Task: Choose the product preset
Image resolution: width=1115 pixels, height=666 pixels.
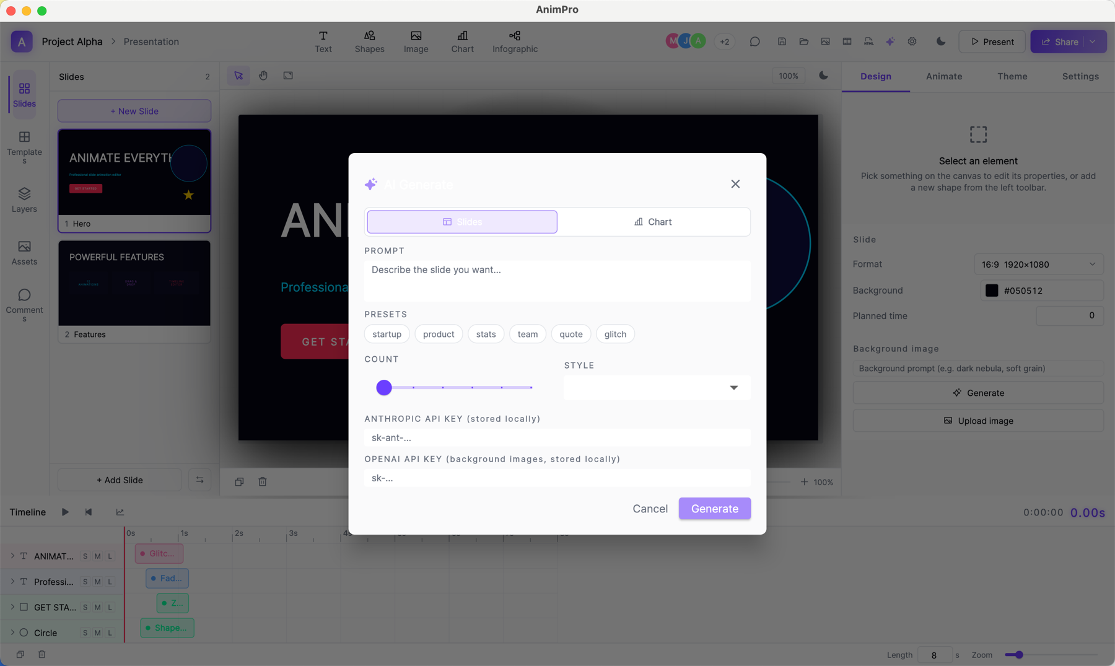Action: point(439,334)
